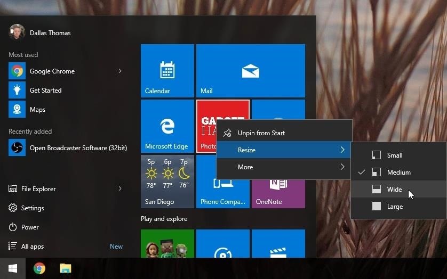Select the Large tile size option
Image resolution: width=447 pixels, height=279 pixels.
(x=398, y=206)
